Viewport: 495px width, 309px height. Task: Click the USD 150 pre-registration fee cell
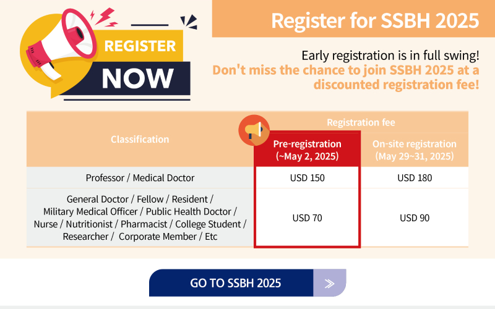[307, 178]
